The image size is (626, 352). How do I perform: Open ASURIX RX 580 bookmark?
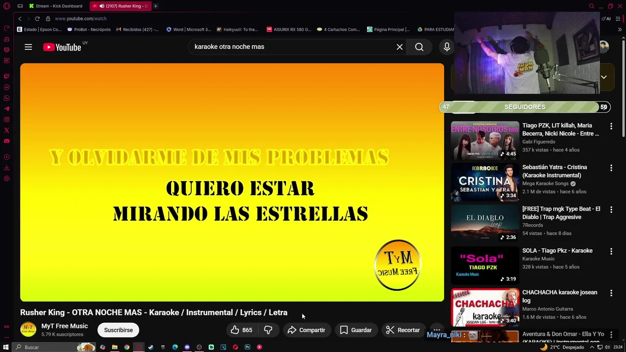[x=289, y=29]
